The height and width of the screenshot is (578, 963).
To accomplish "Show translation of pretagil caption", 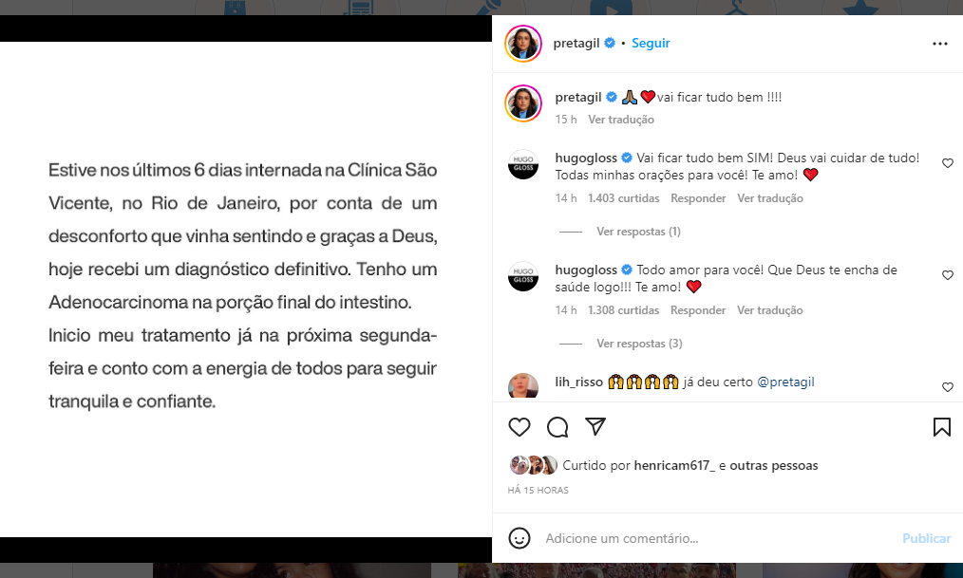I will (x=621, y=120).
